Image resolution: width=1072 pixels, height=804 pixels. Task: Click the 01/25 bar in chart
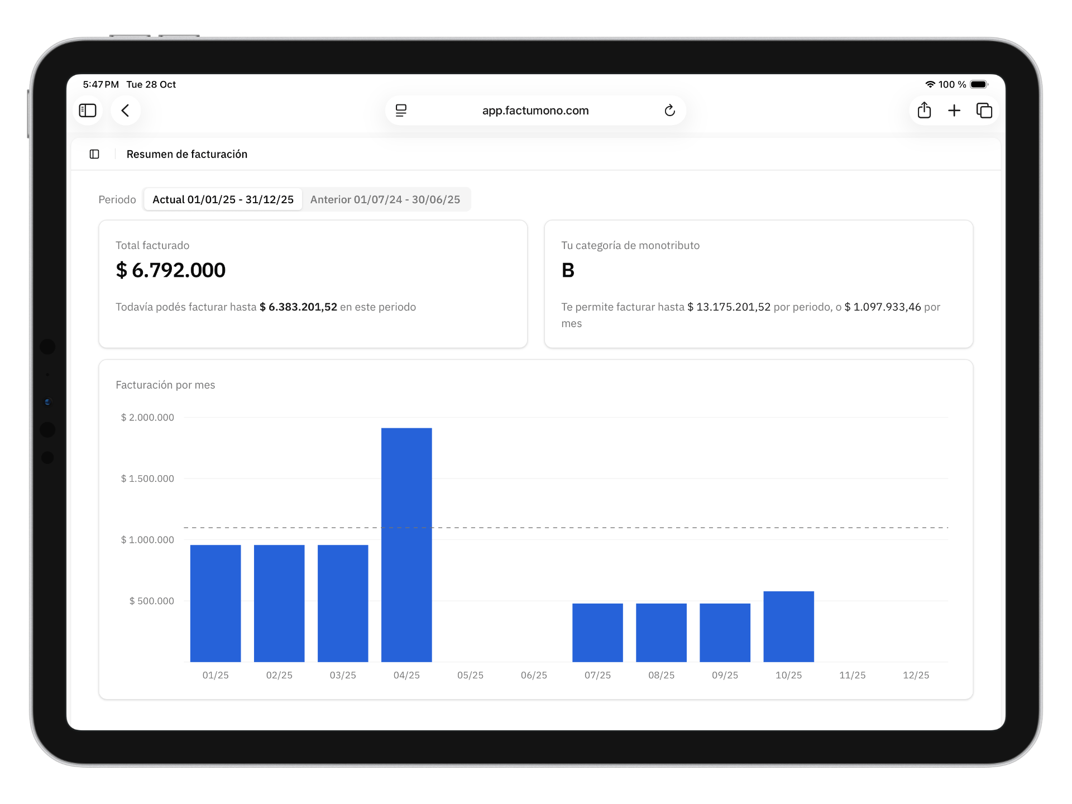point(216,603)
